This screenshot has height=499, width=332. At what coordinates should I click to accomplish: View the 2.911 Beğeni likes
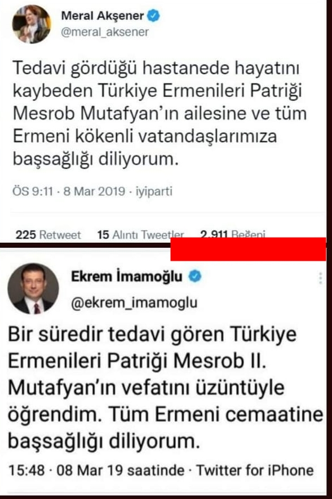pyautogui.click(x=233, y=234)
